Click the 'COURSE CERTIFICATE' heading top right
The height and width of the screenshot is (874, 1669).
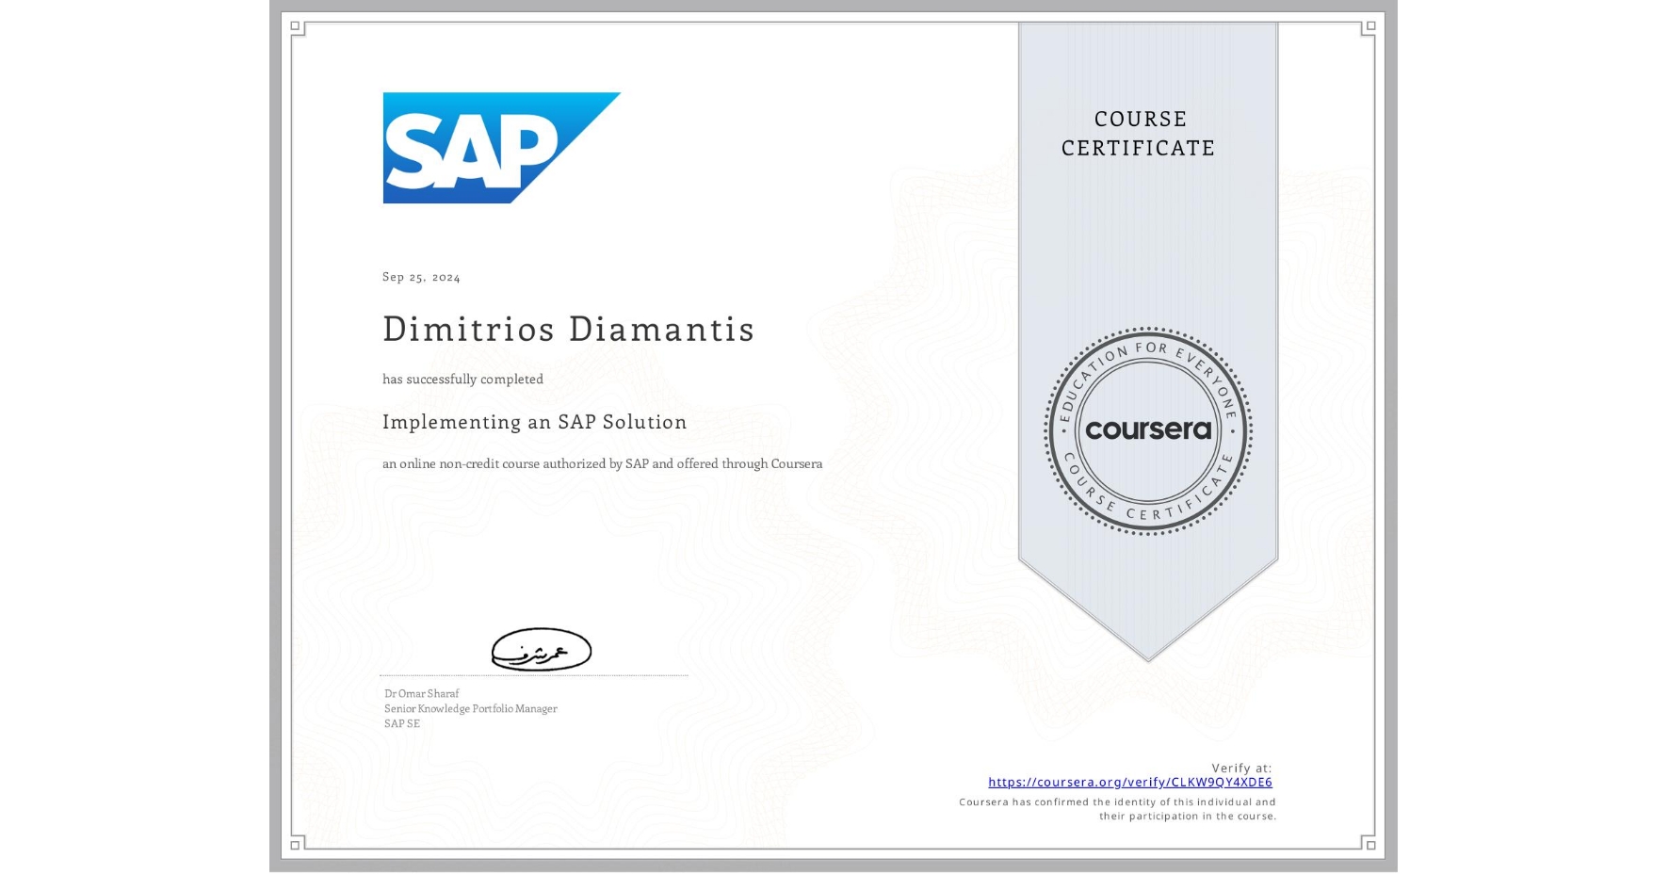pos(1136,133)
